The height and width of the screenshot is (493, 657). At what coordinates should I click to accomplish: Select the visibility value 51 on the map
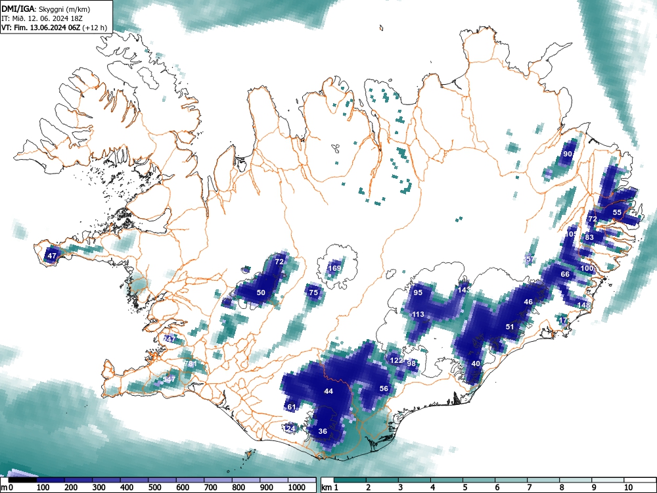click(x=510, y=327)
